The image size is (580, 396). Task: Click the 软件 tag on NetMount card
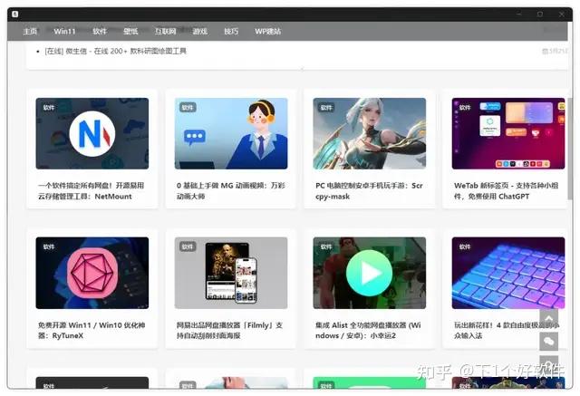tap(49, 108)
